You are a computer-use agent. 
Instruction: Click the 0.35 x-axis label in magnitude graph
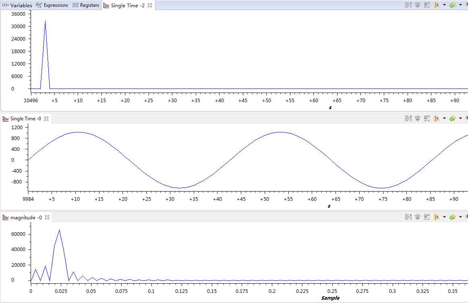pos(452,291)
